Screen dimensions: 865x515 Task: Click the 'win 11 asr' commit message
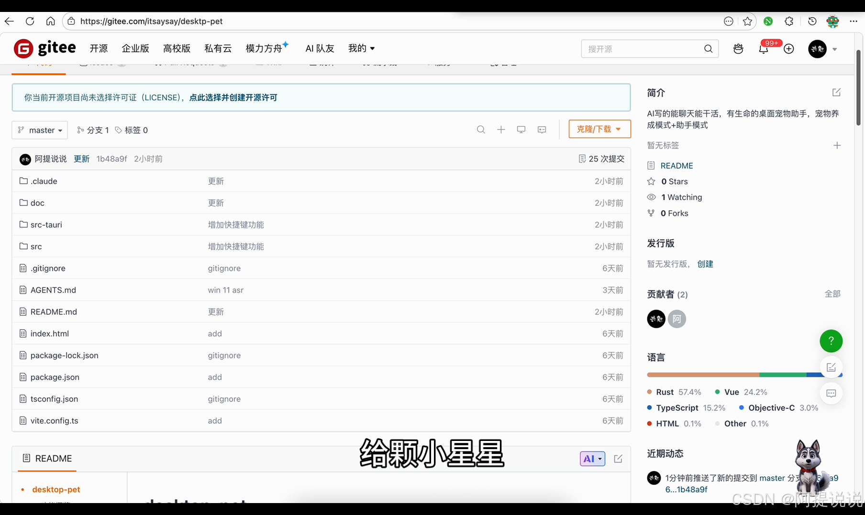pyautogui.click(x=226, y=290)
